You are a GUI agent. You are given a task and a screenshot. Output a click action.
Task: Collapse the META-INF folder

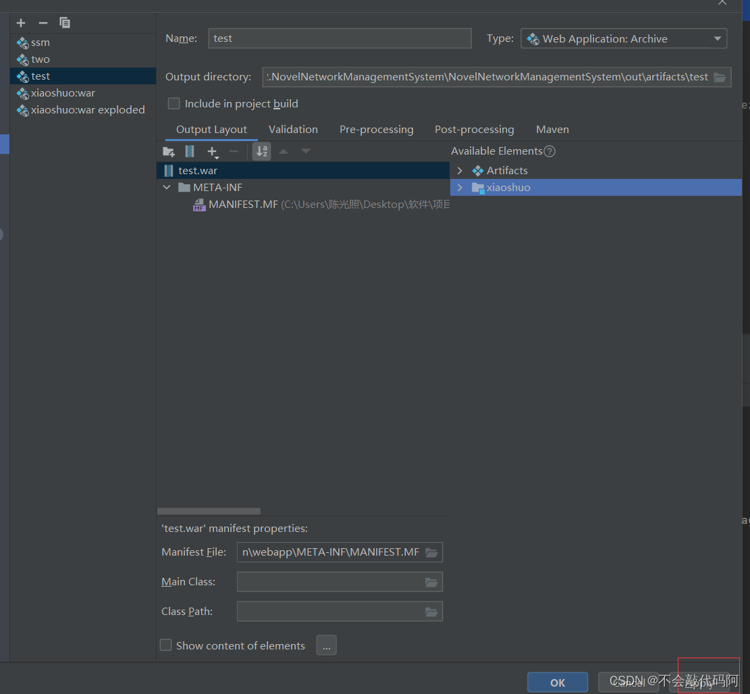(x=167, y=188)
